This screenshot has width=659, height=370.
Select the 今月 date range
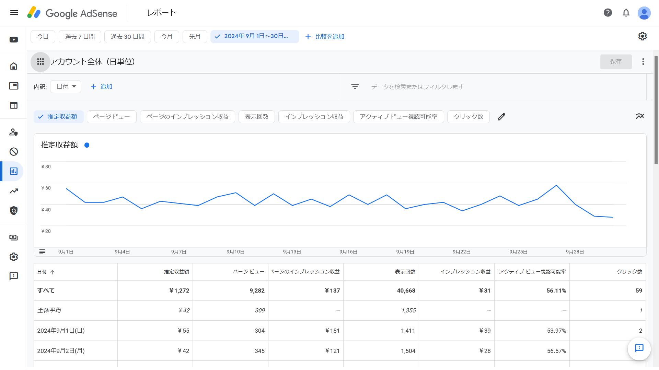point(167,37)
